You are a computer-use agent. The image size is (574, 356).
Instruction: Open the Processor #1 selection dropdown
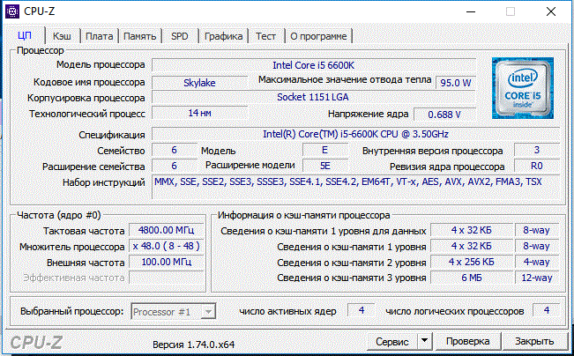tap(173, 312)
